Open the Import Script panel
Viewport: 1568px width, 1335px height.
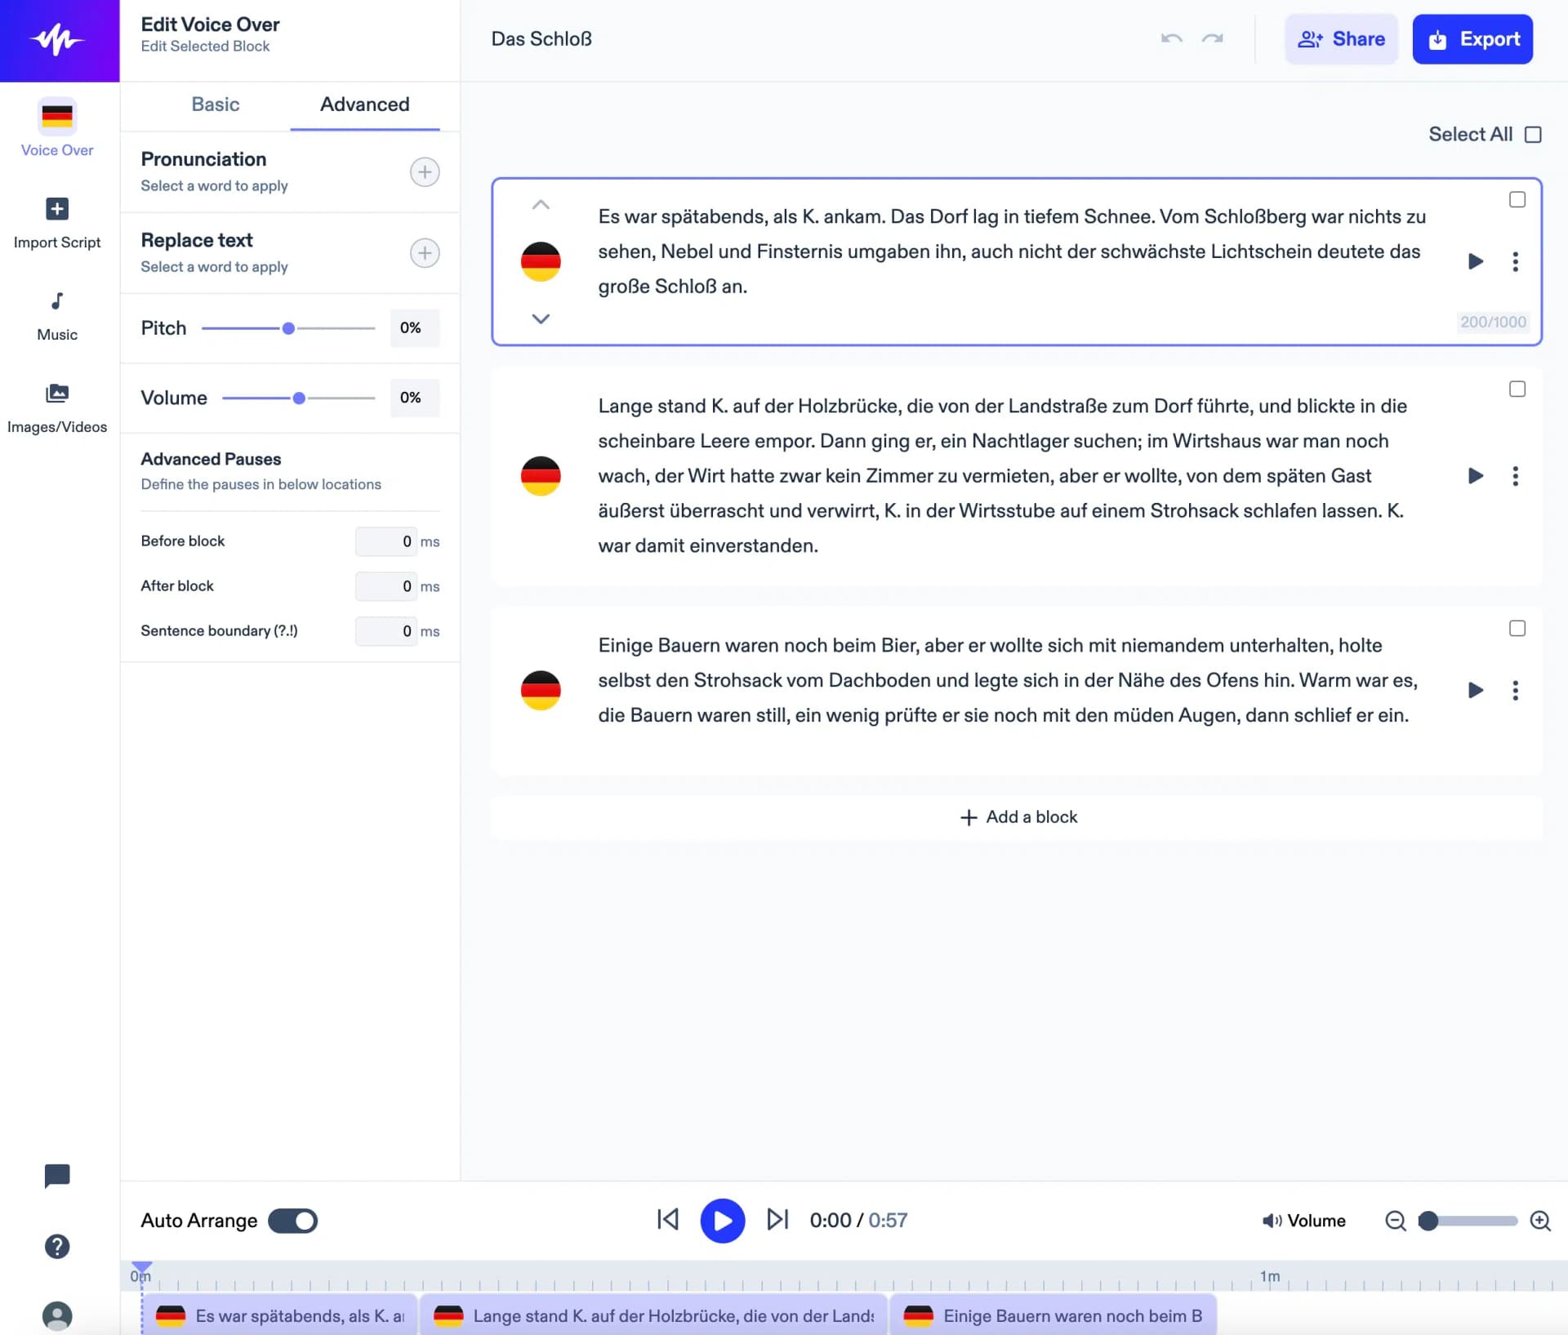56,209
